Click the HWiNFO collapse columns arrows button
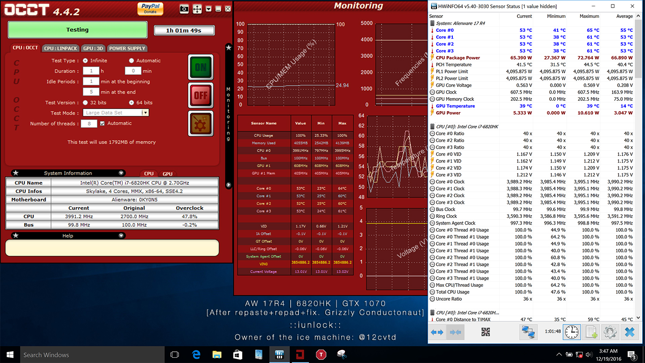Image resolution: width=645 pixels, height=363 pixels. [x=456, y=332]
